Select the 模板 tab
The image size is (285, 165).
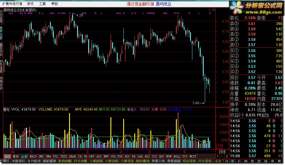click(x=16, y=156)
